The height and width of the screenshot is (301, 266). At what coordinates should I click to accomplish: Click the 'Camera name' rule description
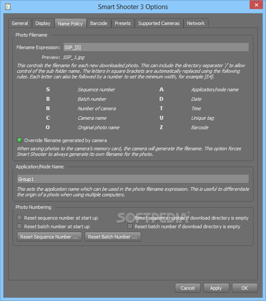[92, 118]
